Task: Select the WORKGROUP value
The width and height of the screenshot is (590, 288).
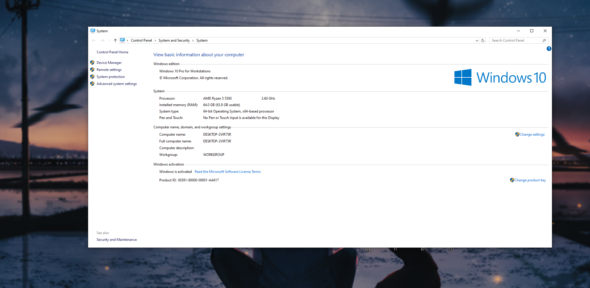Action: (214, 155)
